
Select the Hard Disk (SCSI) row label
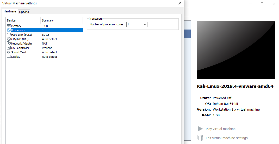coord(22,35)
